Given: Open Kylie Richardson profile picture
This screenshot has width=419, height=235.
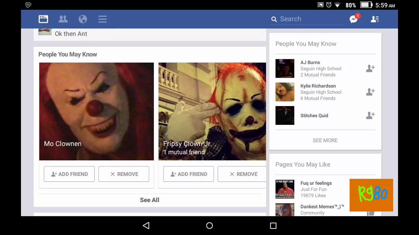Looking at the screenshot, I should [x=285, y=92].
